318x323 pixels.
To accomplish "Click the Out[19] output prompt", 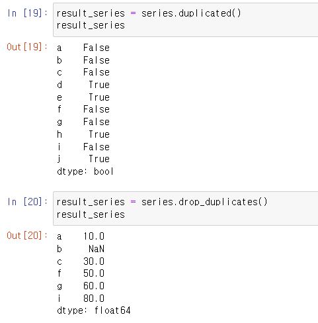I will tap(27, 47).
